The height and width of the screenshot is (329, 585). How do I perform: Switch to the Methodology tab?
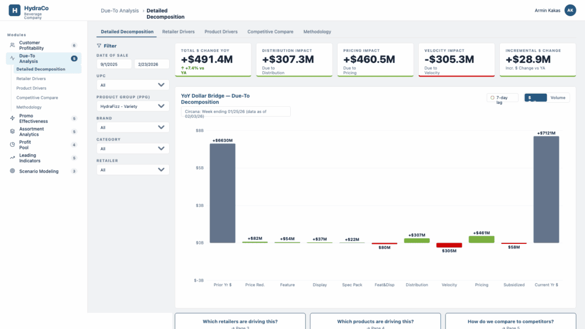click(317, 32)
